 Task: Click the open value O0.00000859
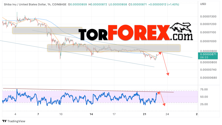(77, 4)
